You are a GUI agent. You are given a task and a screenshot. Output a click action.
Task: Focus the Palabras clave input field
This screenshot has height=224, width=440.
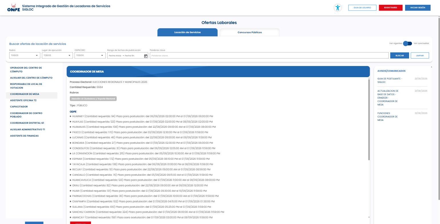tap(269, 55)
